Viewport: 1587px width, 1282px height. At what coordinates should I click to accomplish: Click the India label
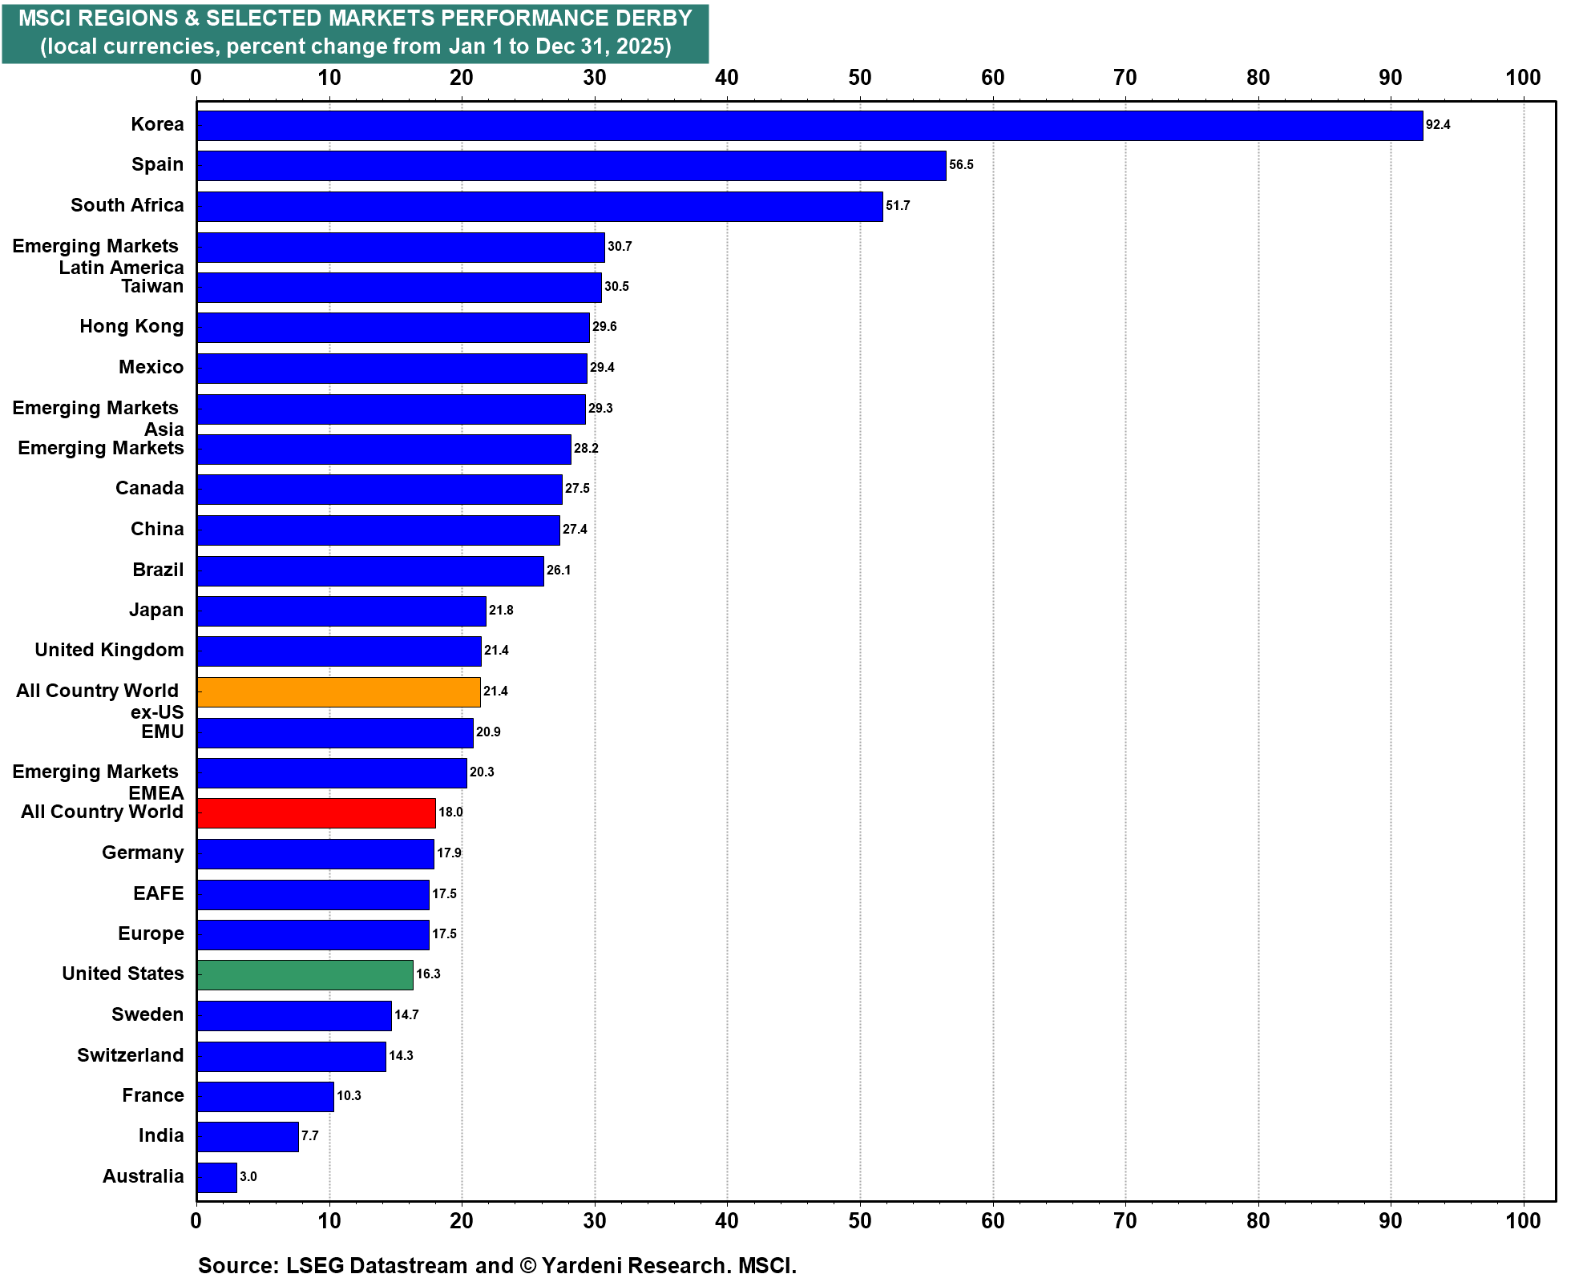pos(160,1136)
